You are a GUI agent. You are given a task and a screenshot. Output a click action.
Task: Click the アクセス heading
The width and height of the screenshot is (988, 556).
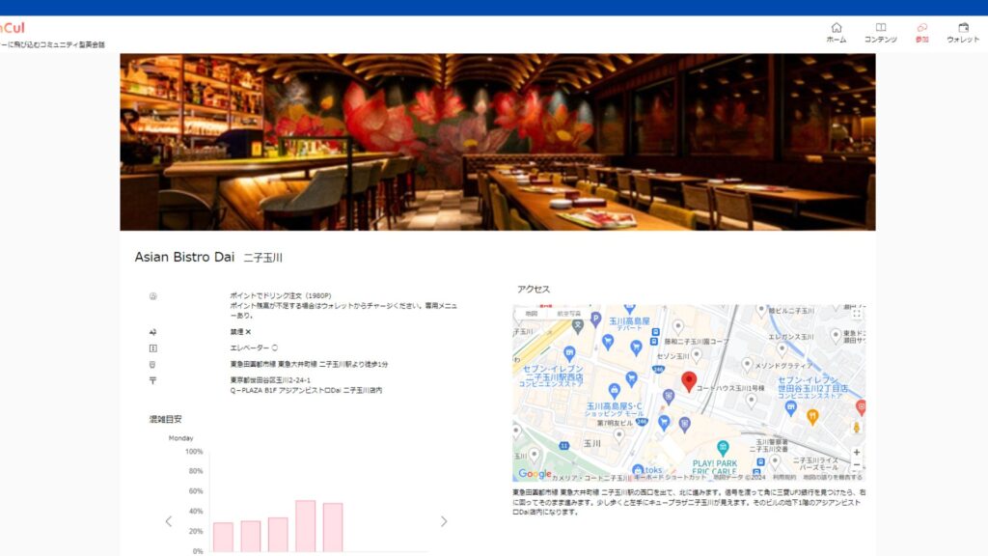(x=533, y=290)
